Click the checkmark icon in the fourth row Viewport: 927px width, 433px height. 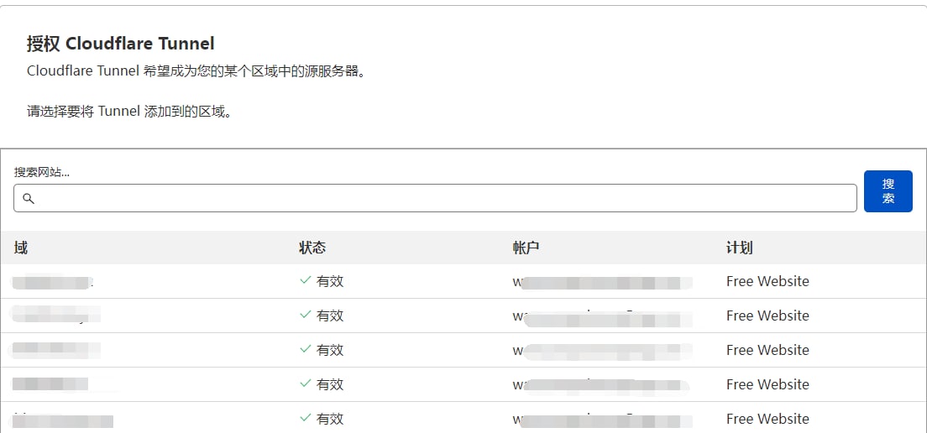[306, 384]
